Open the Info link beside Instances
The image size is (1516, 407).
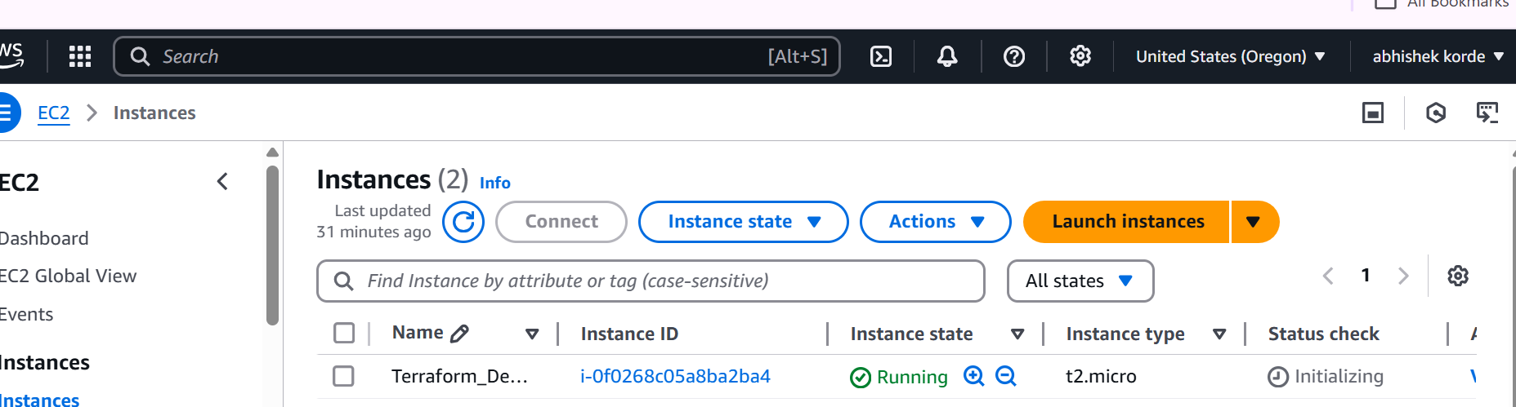coord(494,183)
